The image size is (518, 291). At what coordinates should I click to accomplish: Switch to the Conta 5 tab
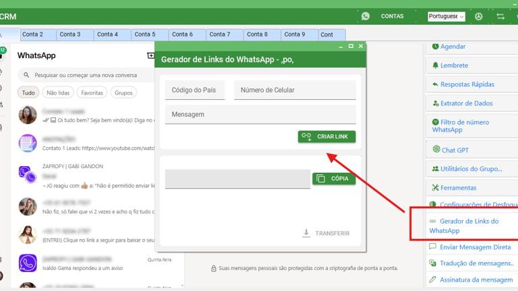click(150, 34)
